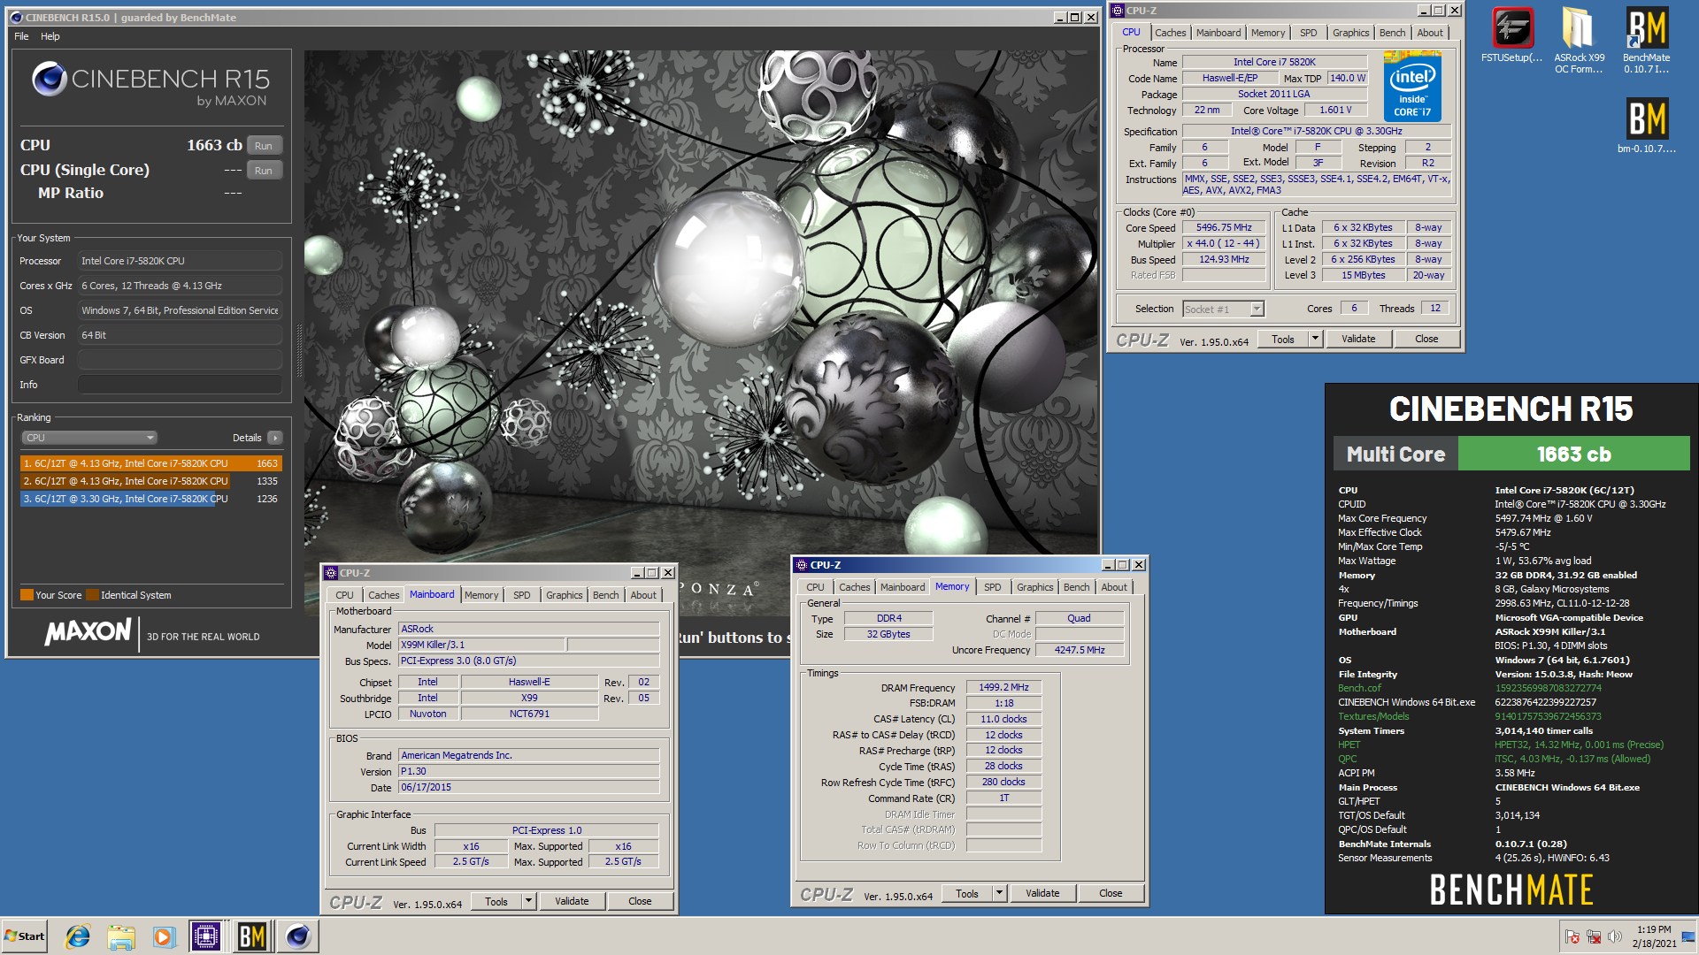Switch to BenchMate taskbar icon
The height and width of the screenshot is (955, 1699).
[x=252, y=936]
